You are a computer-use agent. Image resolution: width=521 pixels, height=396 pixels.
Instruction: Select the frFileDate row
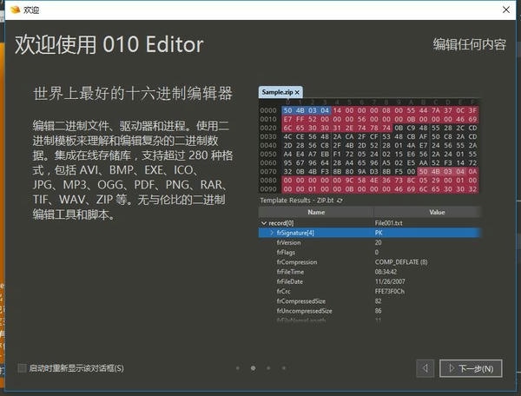[370, 281]
